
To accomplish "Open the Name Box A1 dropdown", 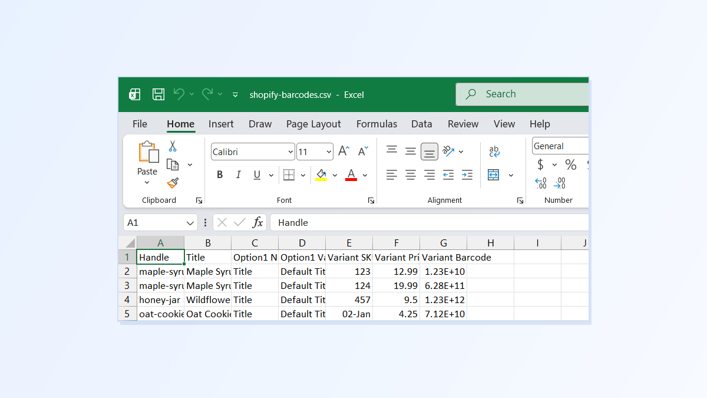I will click(190, 223).
